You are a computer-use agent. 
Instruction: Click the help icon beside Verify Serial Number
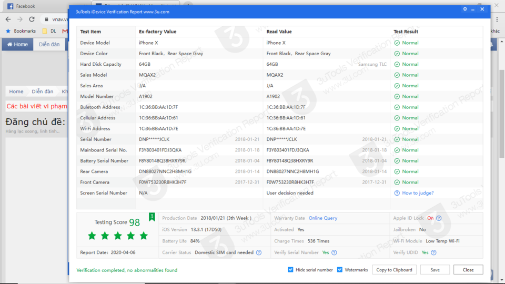coord(334,252)
